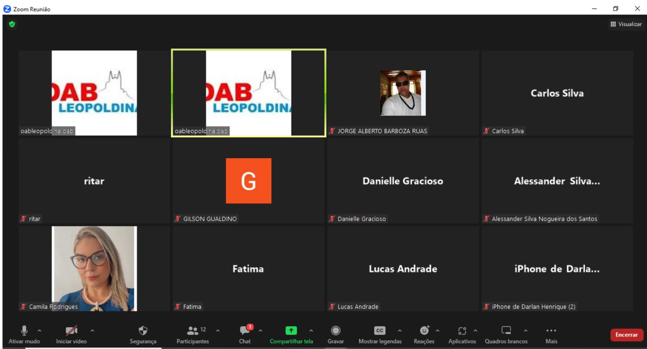Screen dimensions: 647x349
Task: Click the muted mic icon of Lucas Andrade
Action: point(332,307)
